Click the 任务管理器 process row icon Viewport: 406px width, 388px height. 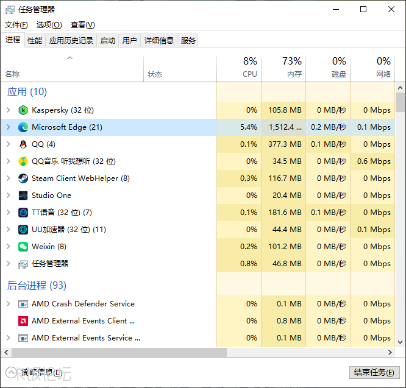(23, 264)
